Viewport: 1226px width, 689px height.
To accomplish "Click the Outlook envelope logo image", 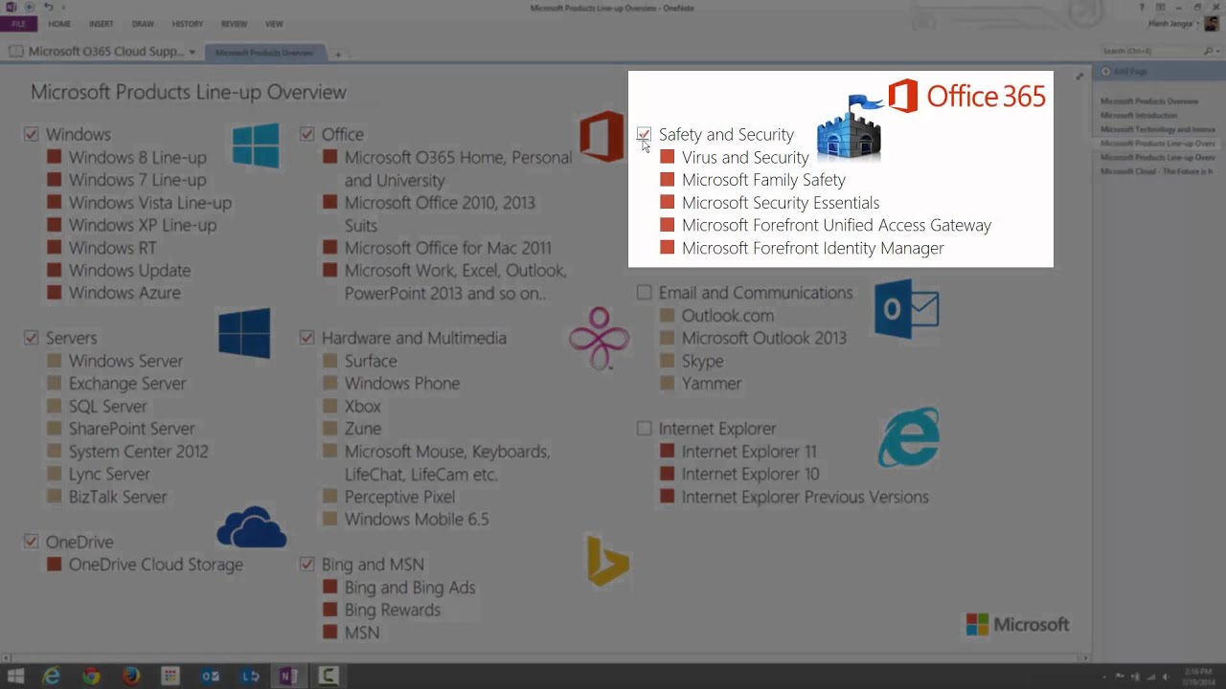I will tap(906, 308).
